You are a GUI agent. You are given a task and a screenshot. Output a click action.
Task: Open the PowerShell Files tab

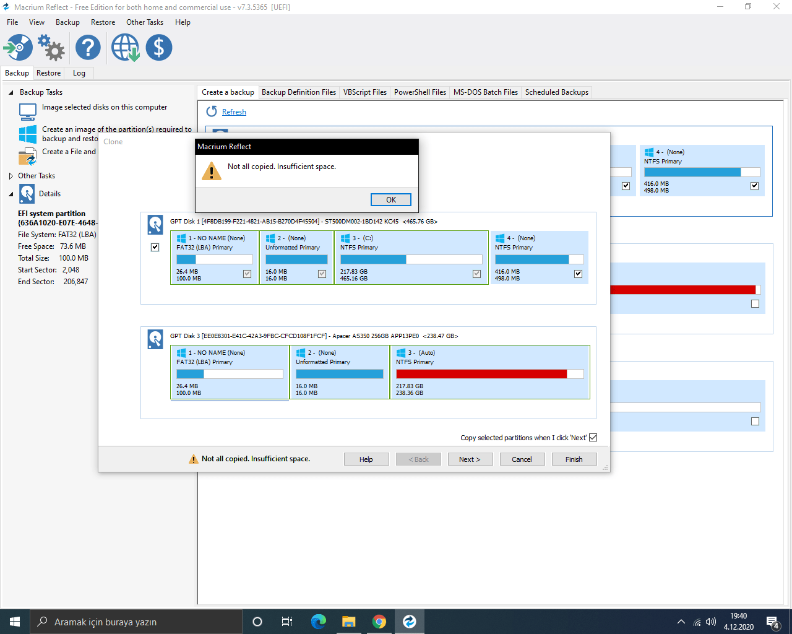[420, 92]
